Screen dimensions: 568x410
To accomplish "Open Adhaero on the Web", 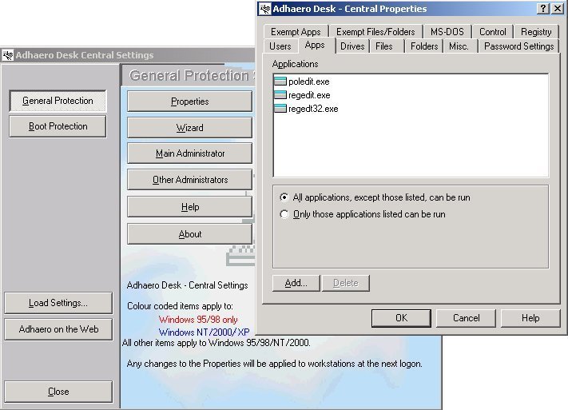I will [x=58, y=329].
